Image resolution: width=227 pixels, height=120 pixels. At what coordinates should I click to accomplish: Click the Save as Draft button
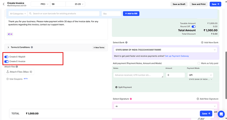[179, 4]
